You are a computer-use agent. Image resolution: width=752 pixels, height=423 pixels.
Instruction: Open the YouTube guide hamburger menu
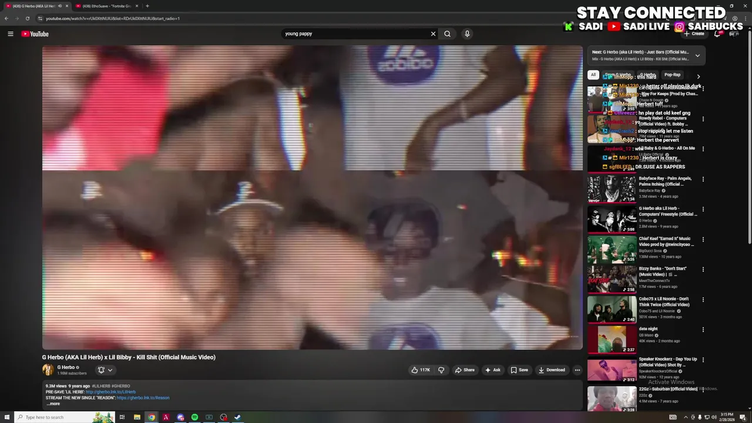pyautogui.click(x=10, y=33)
